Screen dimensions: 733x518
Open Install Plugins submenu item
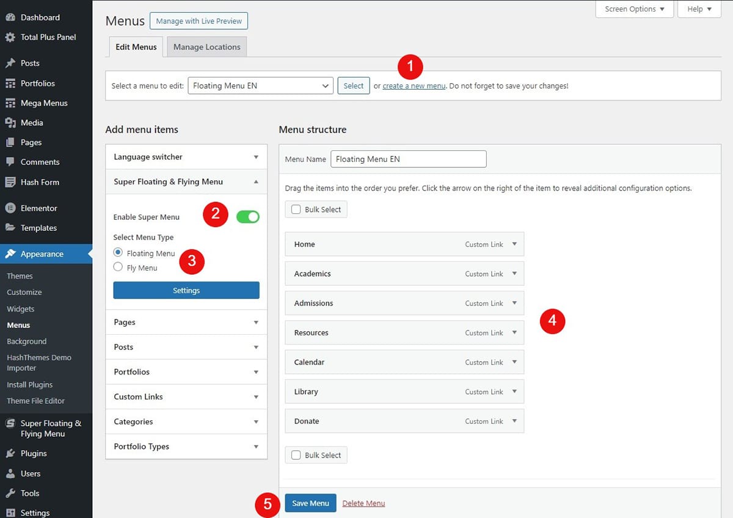pos(30,385)
